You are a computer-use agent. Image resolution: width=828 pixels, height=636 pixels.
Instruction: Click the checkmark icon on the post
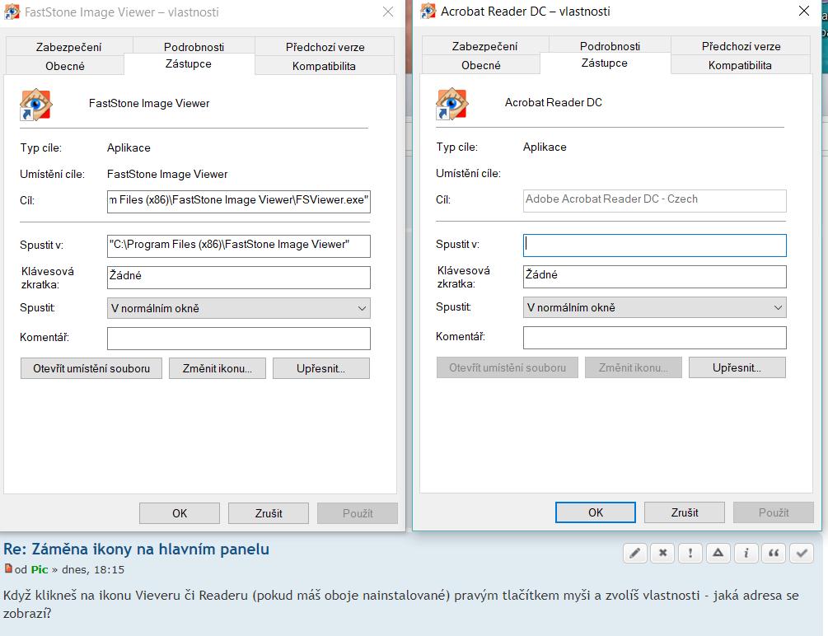point(802,553)
